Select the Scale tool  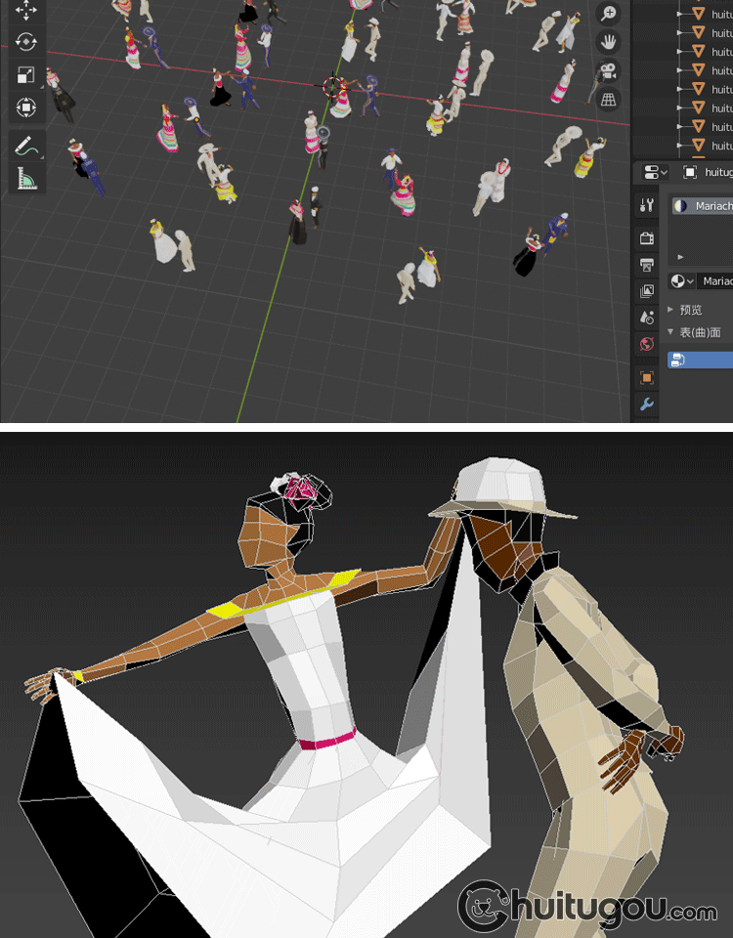coord(25,75)
